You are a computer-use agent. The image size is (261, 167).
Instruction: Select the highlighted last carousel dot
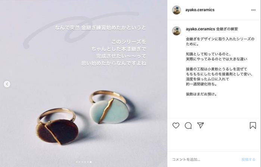[91, 162]
